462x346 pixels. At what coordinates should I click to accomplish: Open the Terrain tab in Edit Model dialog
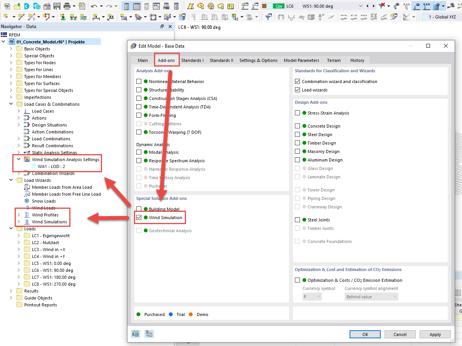[333, 60]
